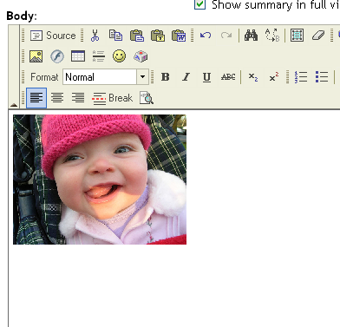Click the Copy icon in toolbar
This screenshot has width=340, height=327.
115,36
